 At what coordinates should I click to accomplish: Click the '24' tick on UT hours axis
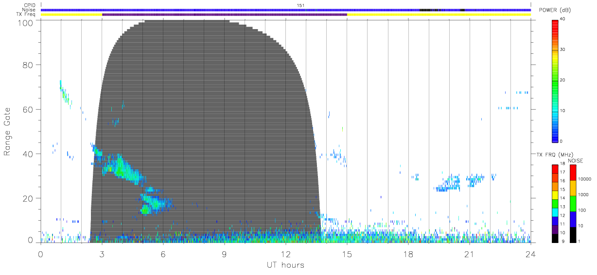(x=530, y=254)
